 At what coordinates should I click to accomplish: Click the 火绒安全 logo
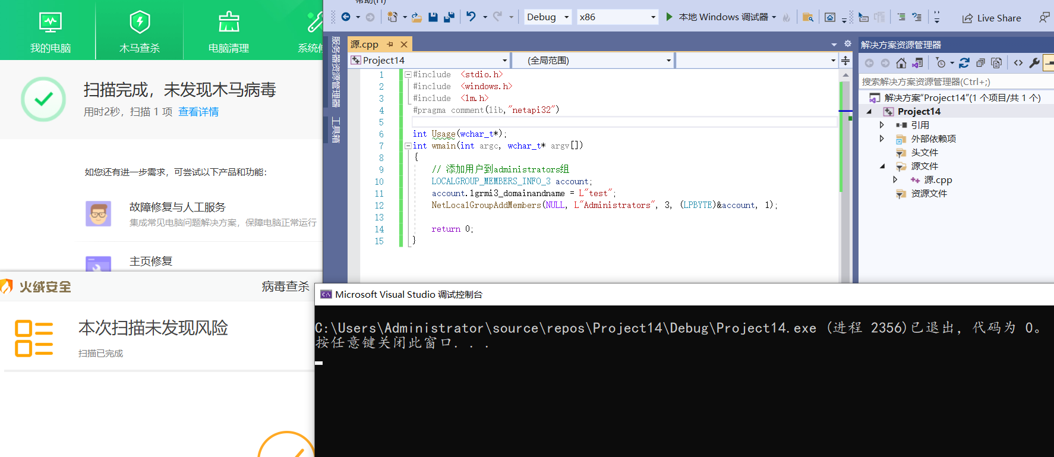[x=36, y=286]
